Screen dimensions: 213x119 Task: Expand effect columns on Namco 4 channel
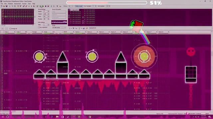121,32
